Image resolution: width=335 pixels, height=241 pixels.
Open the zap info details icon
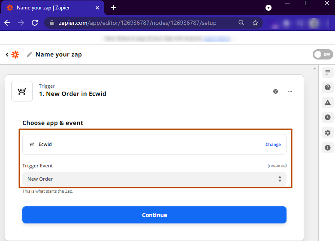[328, 148]
